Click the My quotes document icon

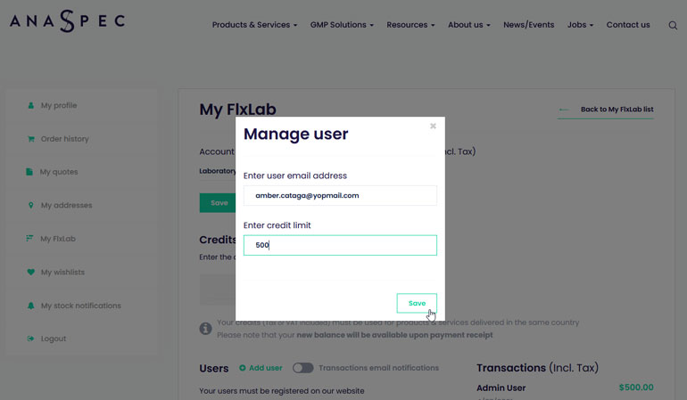(x=29, y=172)
